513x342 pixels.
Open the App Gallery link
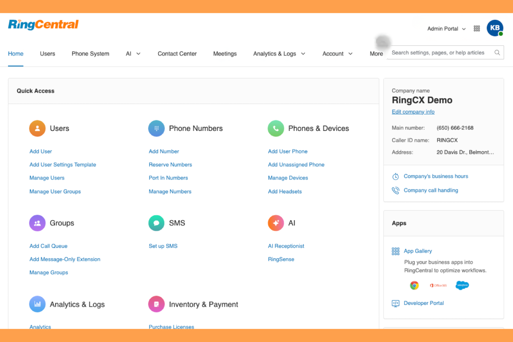click(x=418, y=251)
